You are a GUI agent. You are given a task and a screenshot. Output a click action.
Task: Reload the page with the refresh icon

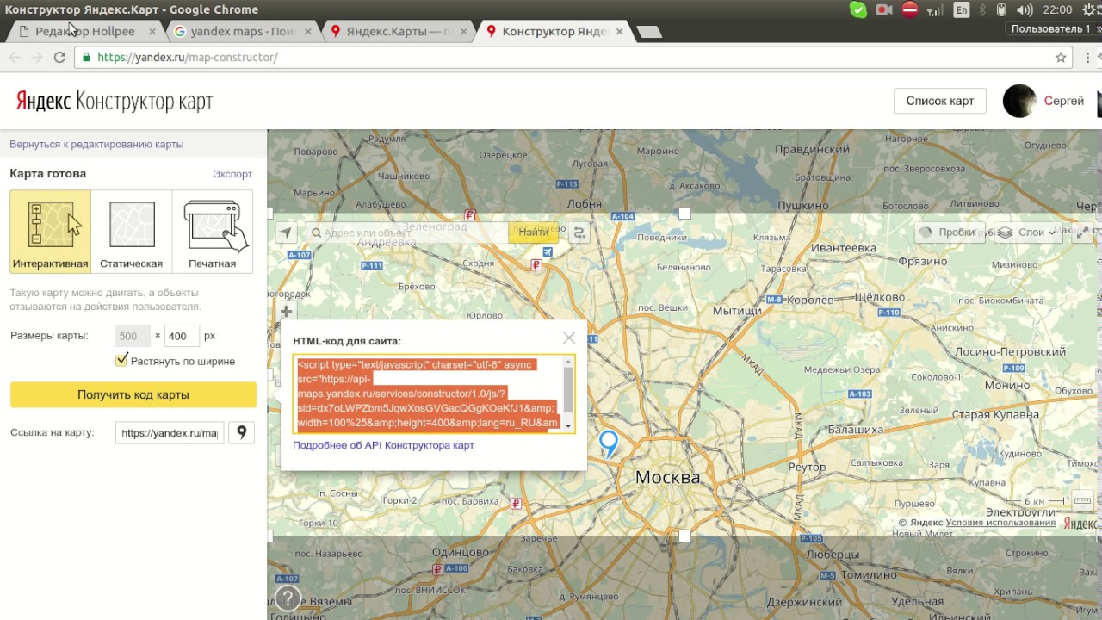59,57
